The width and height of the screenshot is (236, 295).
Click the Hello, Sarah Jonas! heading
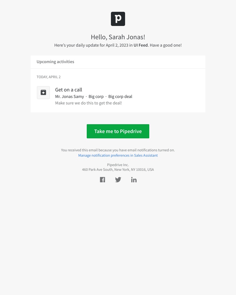click(x=118, y=37)
